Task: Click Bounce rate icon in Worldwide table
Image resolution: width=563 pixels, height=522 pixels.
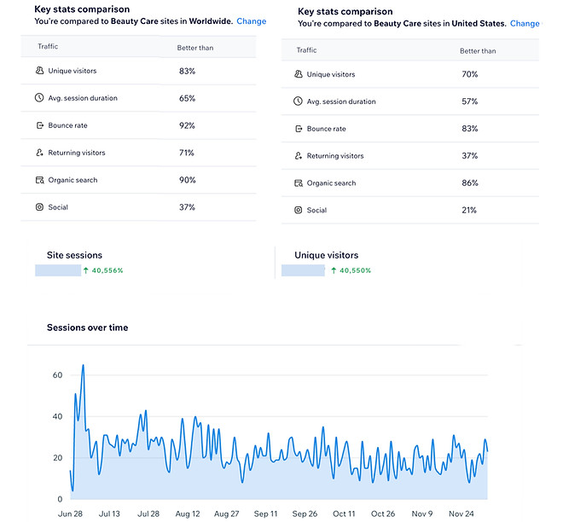Action: coord(39,126)
